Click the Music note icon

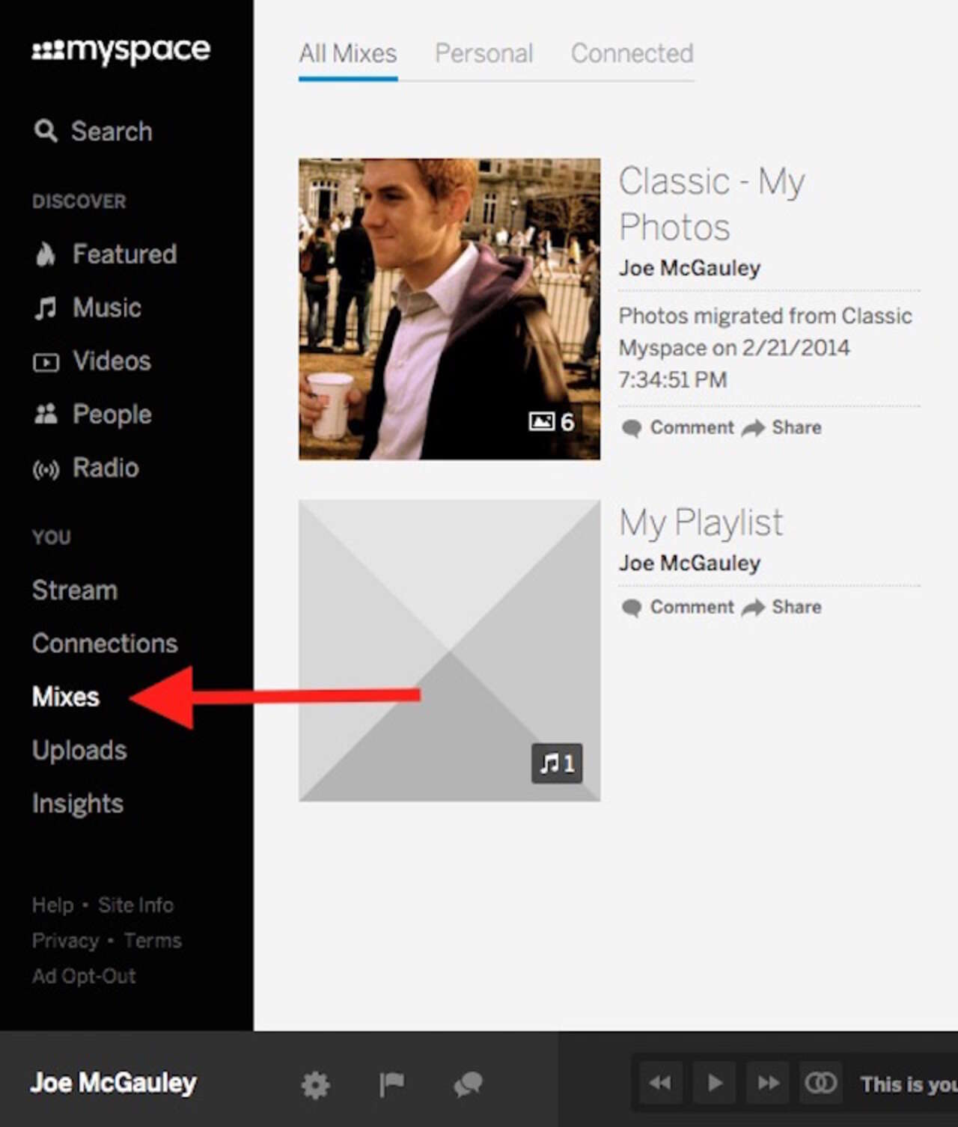[46, 307]
